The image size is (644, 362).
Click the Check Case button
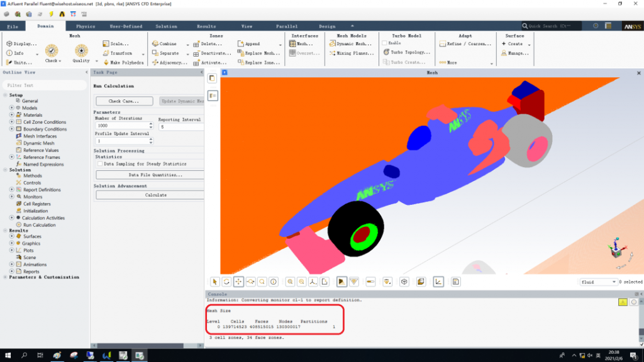point(125,101)
